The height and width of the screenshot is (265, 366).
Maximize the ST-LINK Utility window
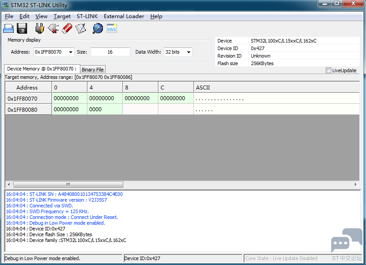coord(337,4)
